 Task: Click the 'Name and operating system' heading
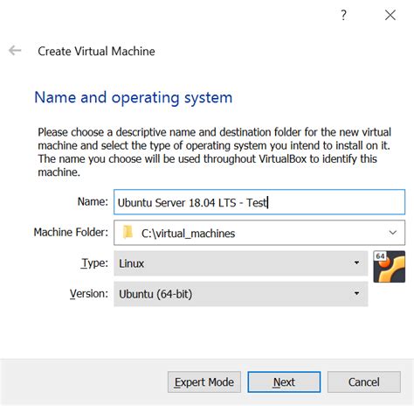pyautogui.click(x=134, y=98)
